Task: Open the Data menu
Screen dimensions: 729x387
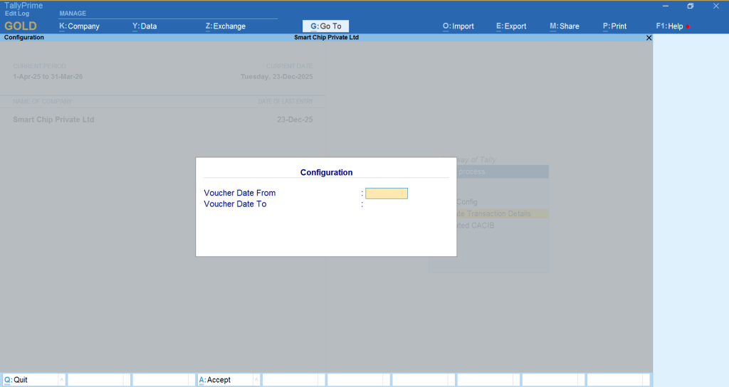Action: (145, 26)
